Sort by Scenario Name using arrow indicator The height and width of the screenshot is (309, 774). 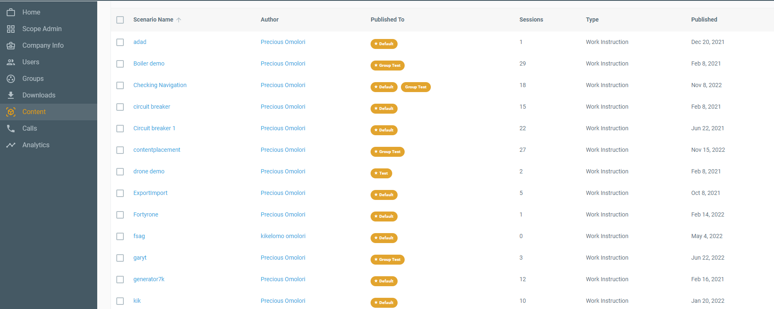(179, 20)
